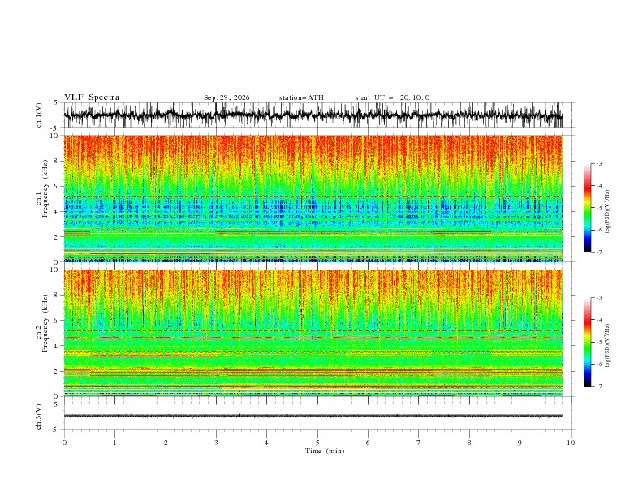The width and height of the screenshot is (643, 497).
Task: Click the ch.2 lower color scale bar
Action: click(587, 342)
